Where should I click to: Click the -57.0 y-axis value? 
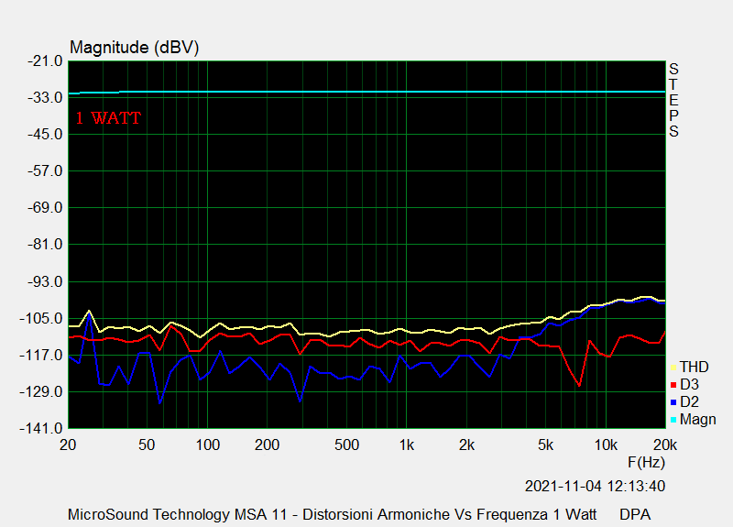(x=45, y=171)
